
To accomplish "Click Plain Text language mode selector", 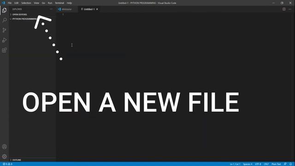I will coord(276,164).
